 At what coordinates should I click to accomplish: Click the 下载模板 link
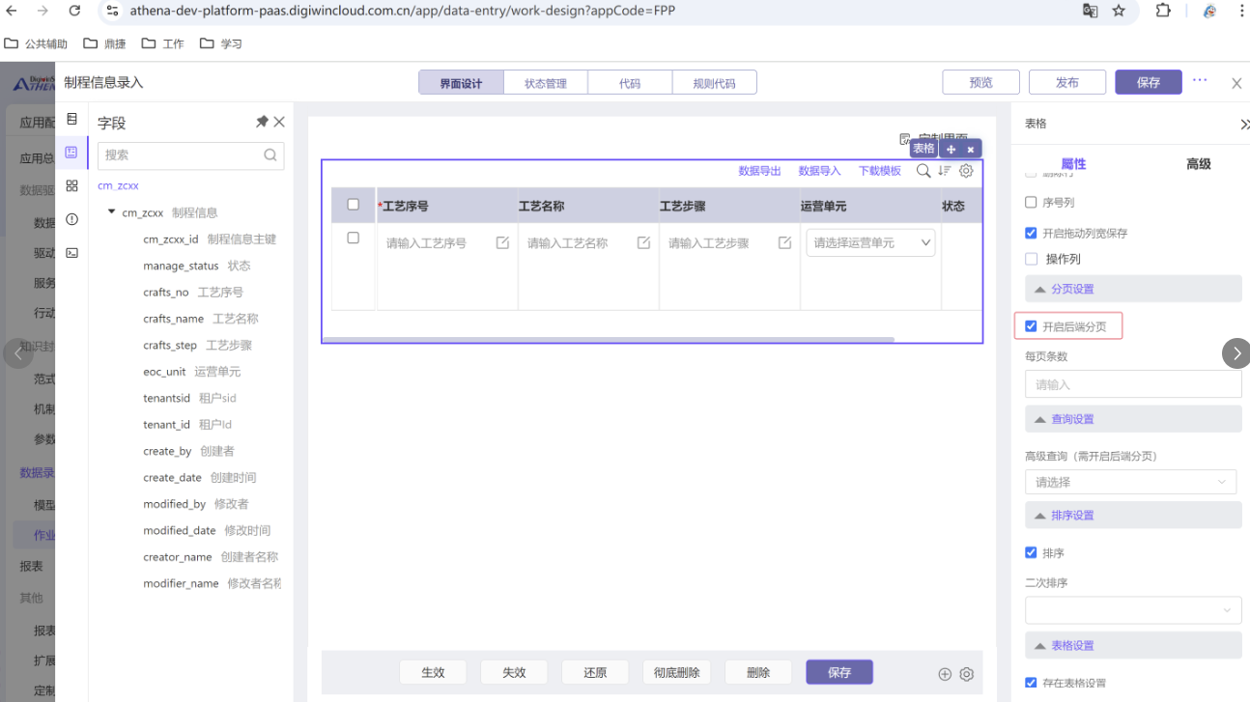point(880,171)
